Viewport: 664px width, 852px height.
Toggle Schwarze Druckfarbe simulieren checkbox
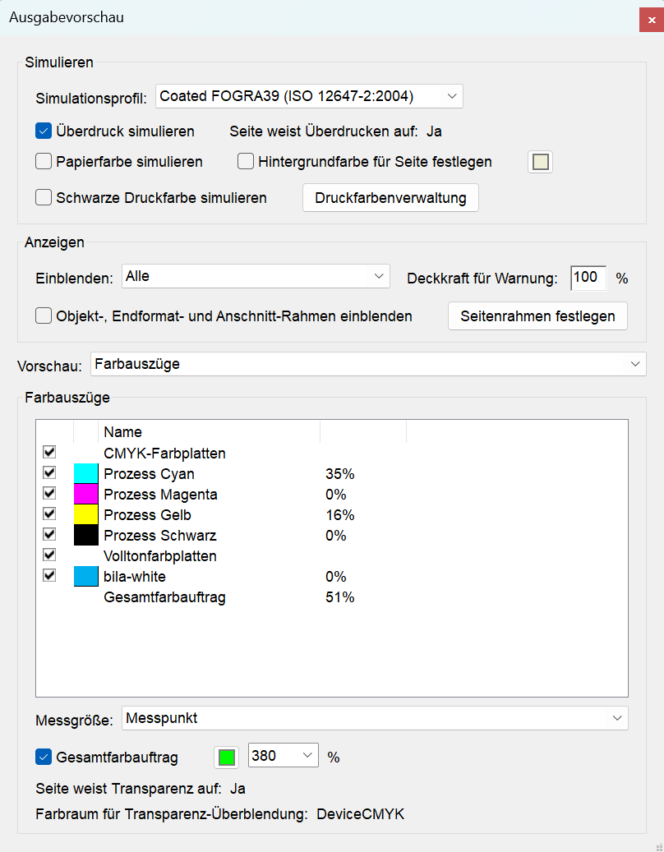[x=44, y=198]
